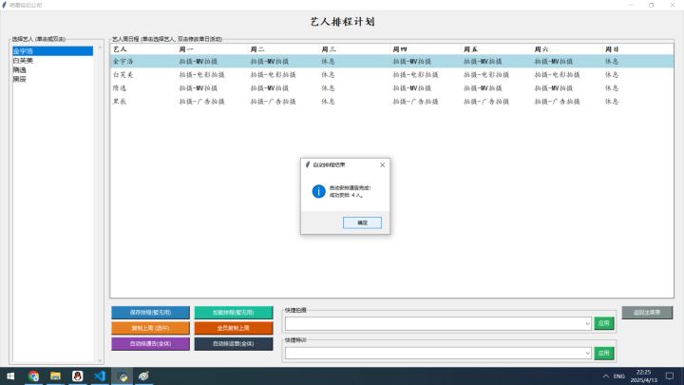
Task: Click the upper green apply button
Action: click(x=604, y=323)
